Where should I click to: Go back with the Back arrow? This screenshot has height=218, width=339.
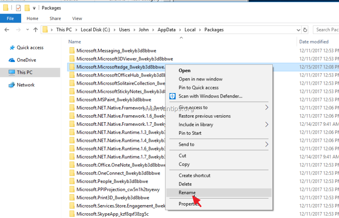coord(7,30)
